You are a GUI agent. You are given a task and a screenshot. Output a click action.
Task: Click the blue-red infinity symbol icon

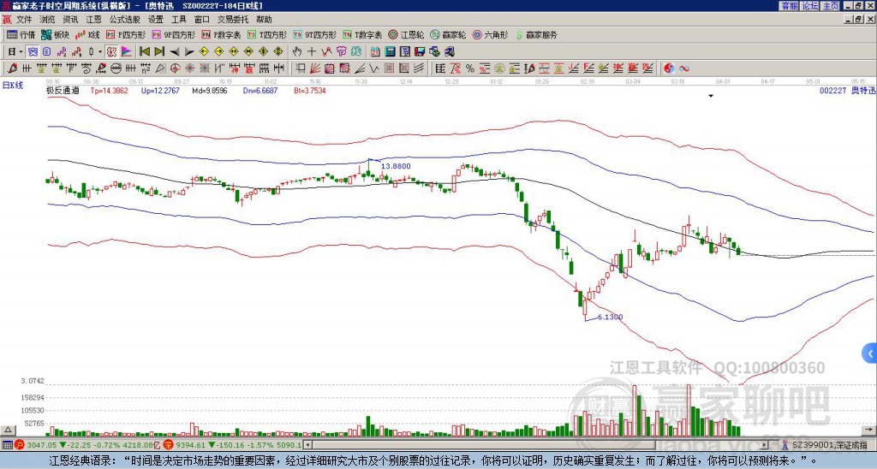(684, 68)
